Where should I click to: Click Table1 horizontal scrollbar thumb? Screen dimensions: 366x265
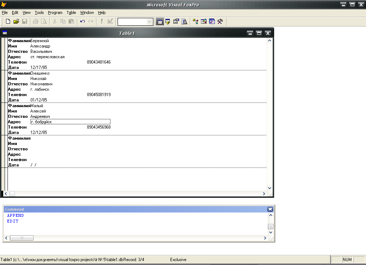pyautogui.click(x=13, y=194)
